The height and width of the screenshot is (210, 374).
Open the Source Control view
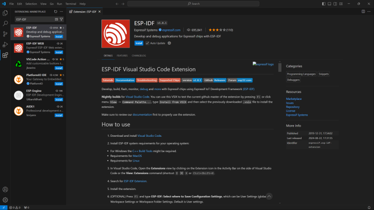tap(5, 34)
